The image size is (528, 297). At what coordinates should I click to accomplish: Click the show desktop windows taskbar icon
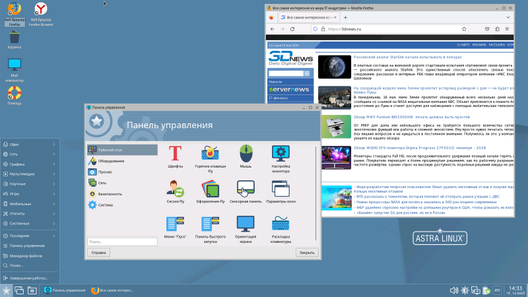(19, 290)
